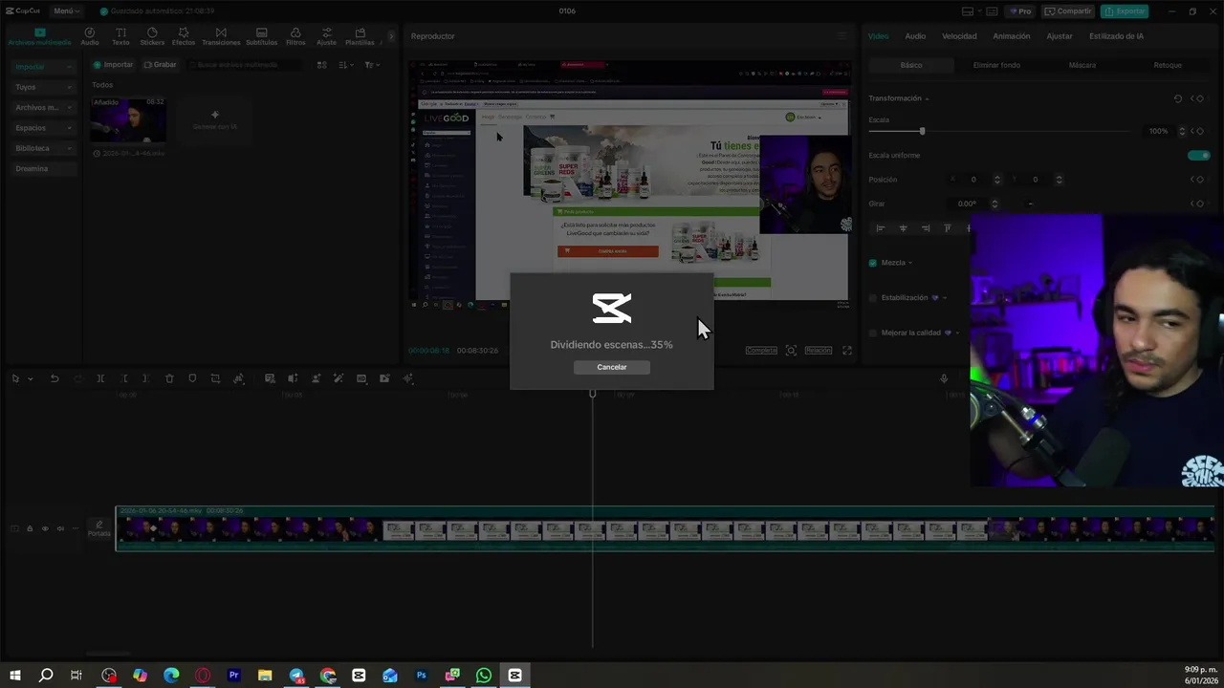
Task: Open the Menú dropdown
Action: (x=66, y=11)
